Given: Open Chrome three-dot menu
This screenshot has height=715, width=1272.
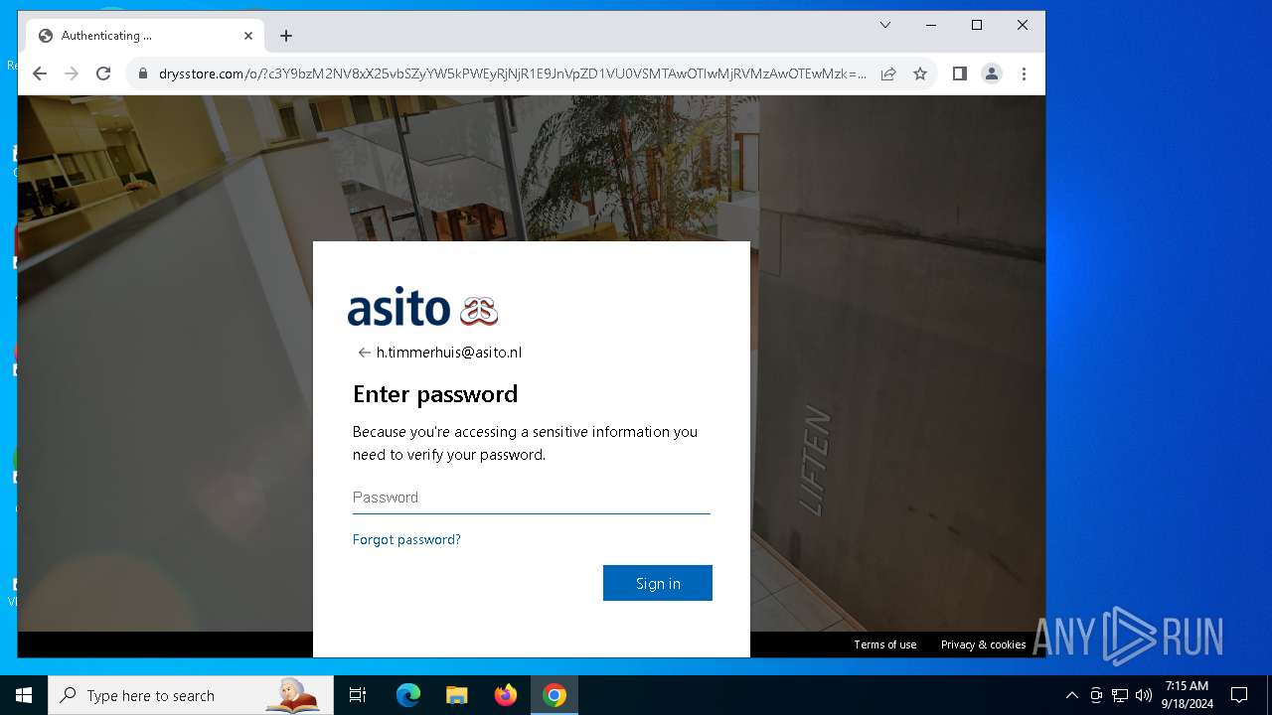Looking at the screenshot, I should tap(1024, 73).
